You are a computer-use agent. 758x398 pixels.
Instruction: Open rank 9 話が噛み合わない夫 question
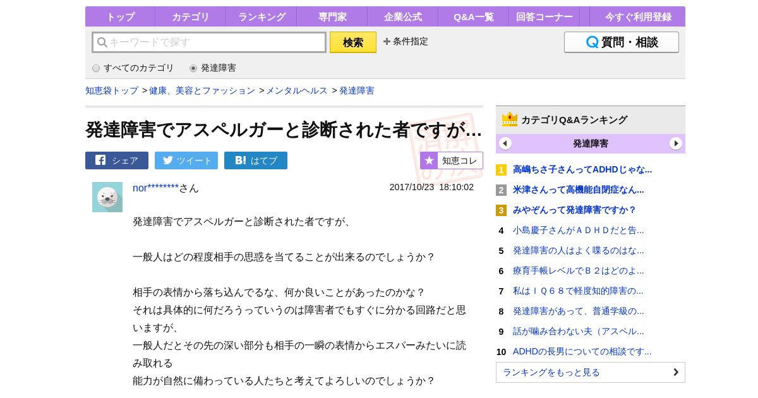tap(579, 331)
